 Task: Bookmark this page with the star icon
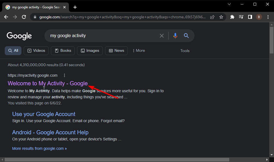[x=221, y=17]
